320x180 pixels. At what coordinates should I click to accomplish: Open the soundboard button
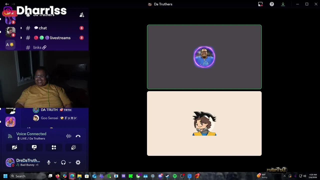coord(73,147)
